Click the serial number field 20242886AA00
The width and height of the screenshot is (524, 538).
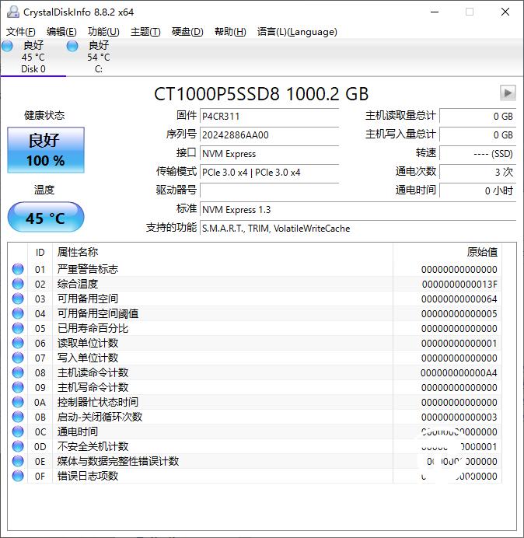click(269, 134)
